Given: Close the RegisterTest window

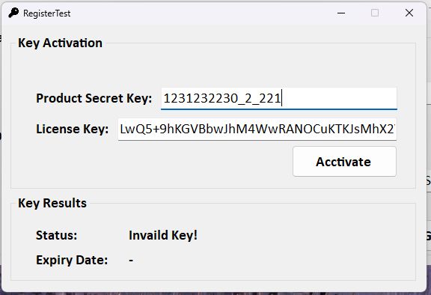Looking at the screenshot, I should click(409, 13).
